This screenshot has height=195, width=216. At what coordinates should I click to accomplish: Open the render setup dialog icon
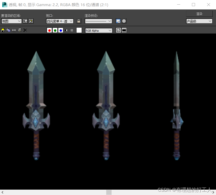pyautogui.click(x=118, y=21)
